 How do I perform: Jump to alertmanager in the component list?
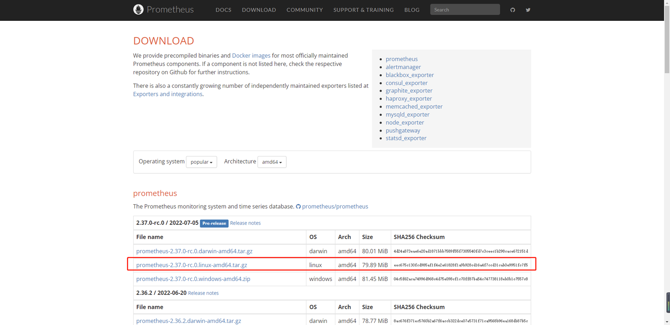(x=403, y=67)
